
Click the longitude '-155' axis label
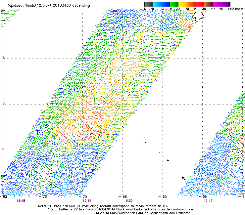click(203, 196)
